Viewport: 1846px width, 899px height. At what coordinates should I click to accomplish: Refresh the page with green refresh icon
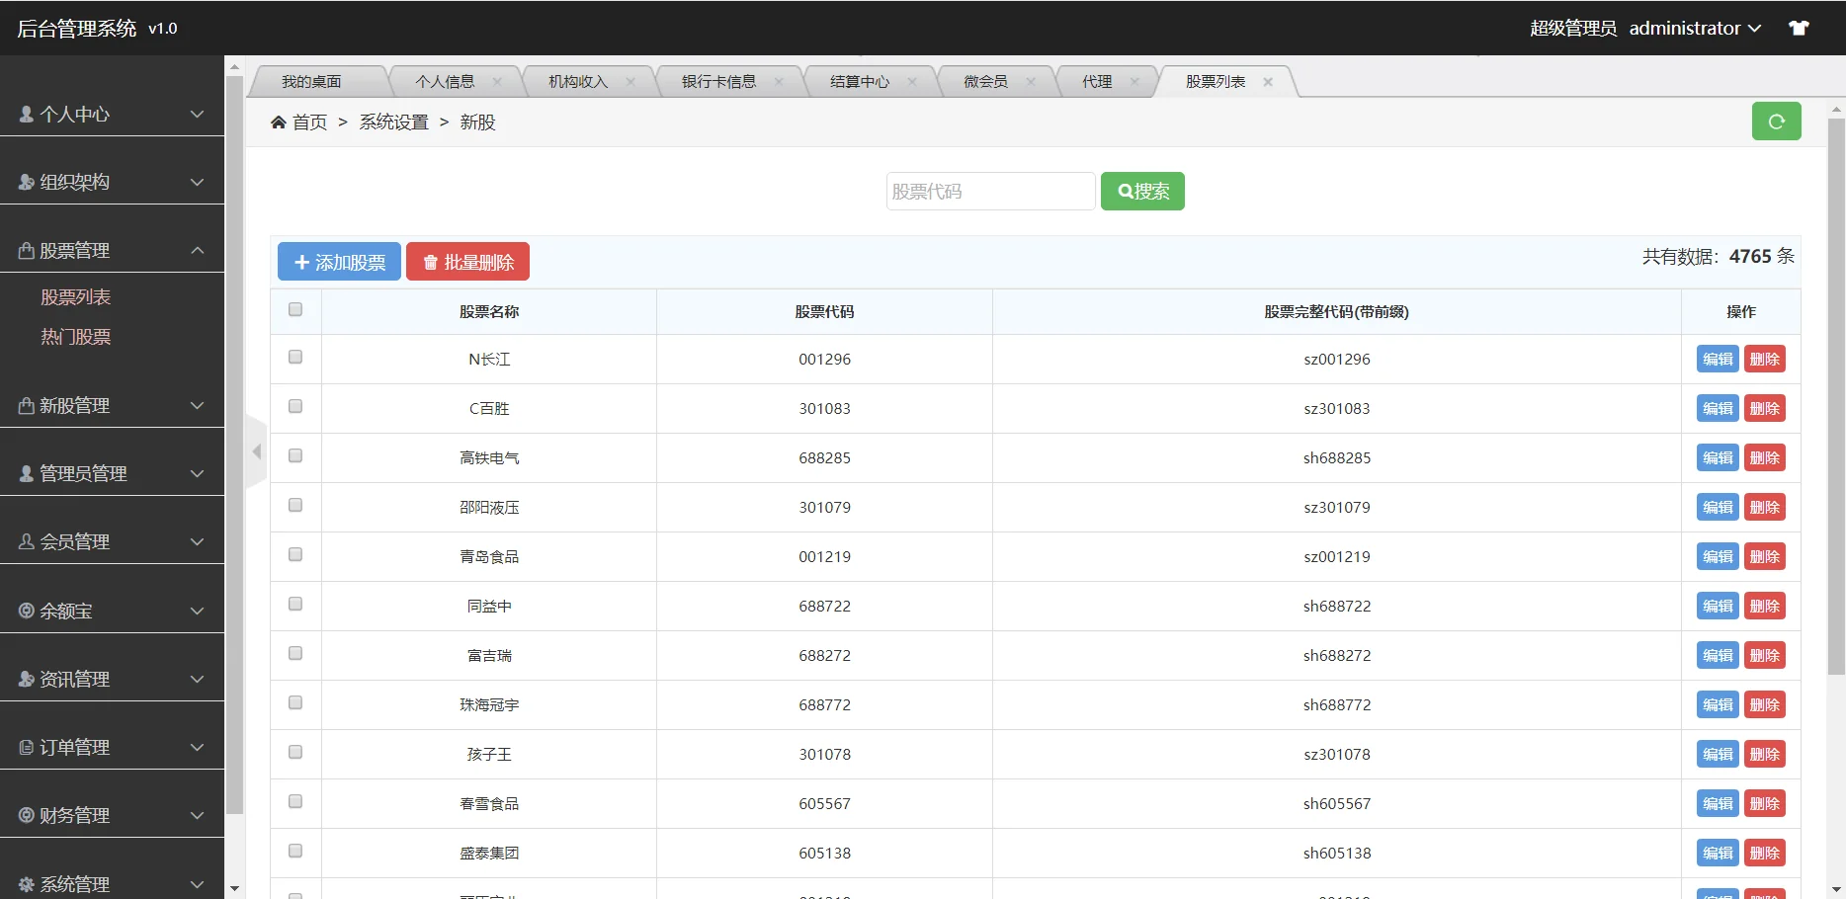click(x=1776, y=121)
